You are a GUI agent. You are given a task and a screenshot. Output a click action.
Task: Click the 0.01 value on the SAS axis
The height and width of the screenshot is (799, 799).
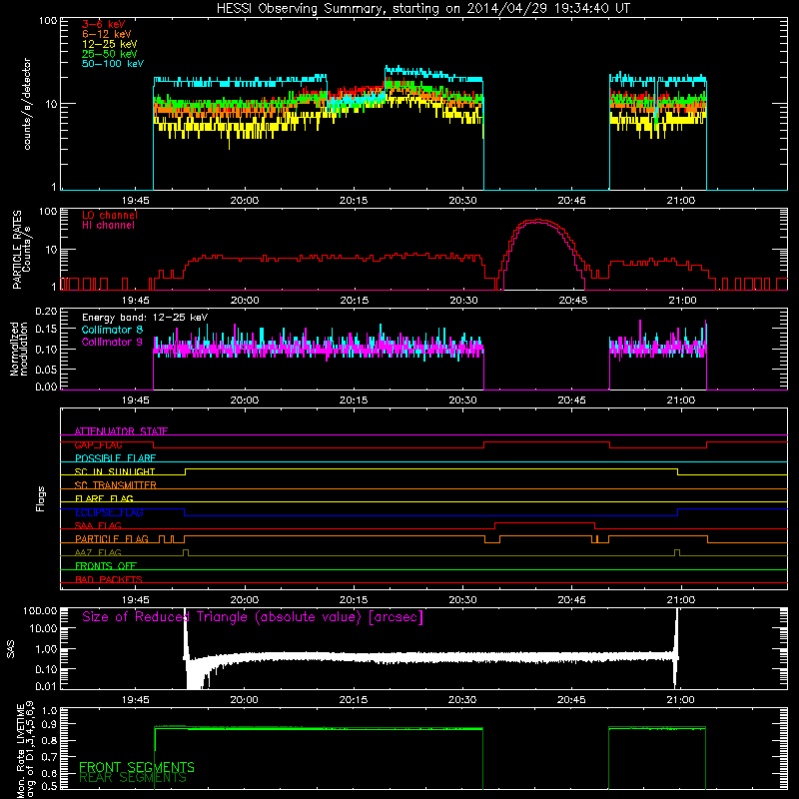click(x=46, y=686)
